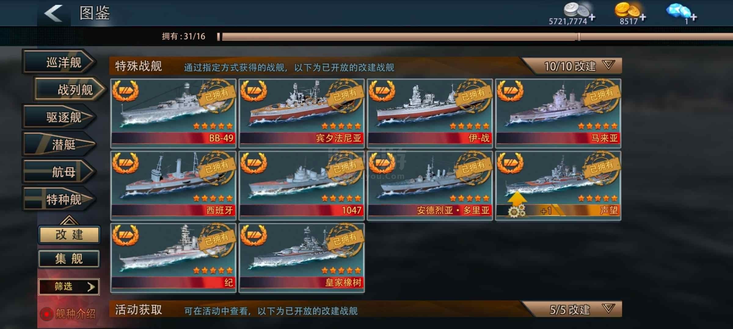Open the 皇家橡树 battleship card
The height and width of the screenshot is (329, 733).
(301, 258)
